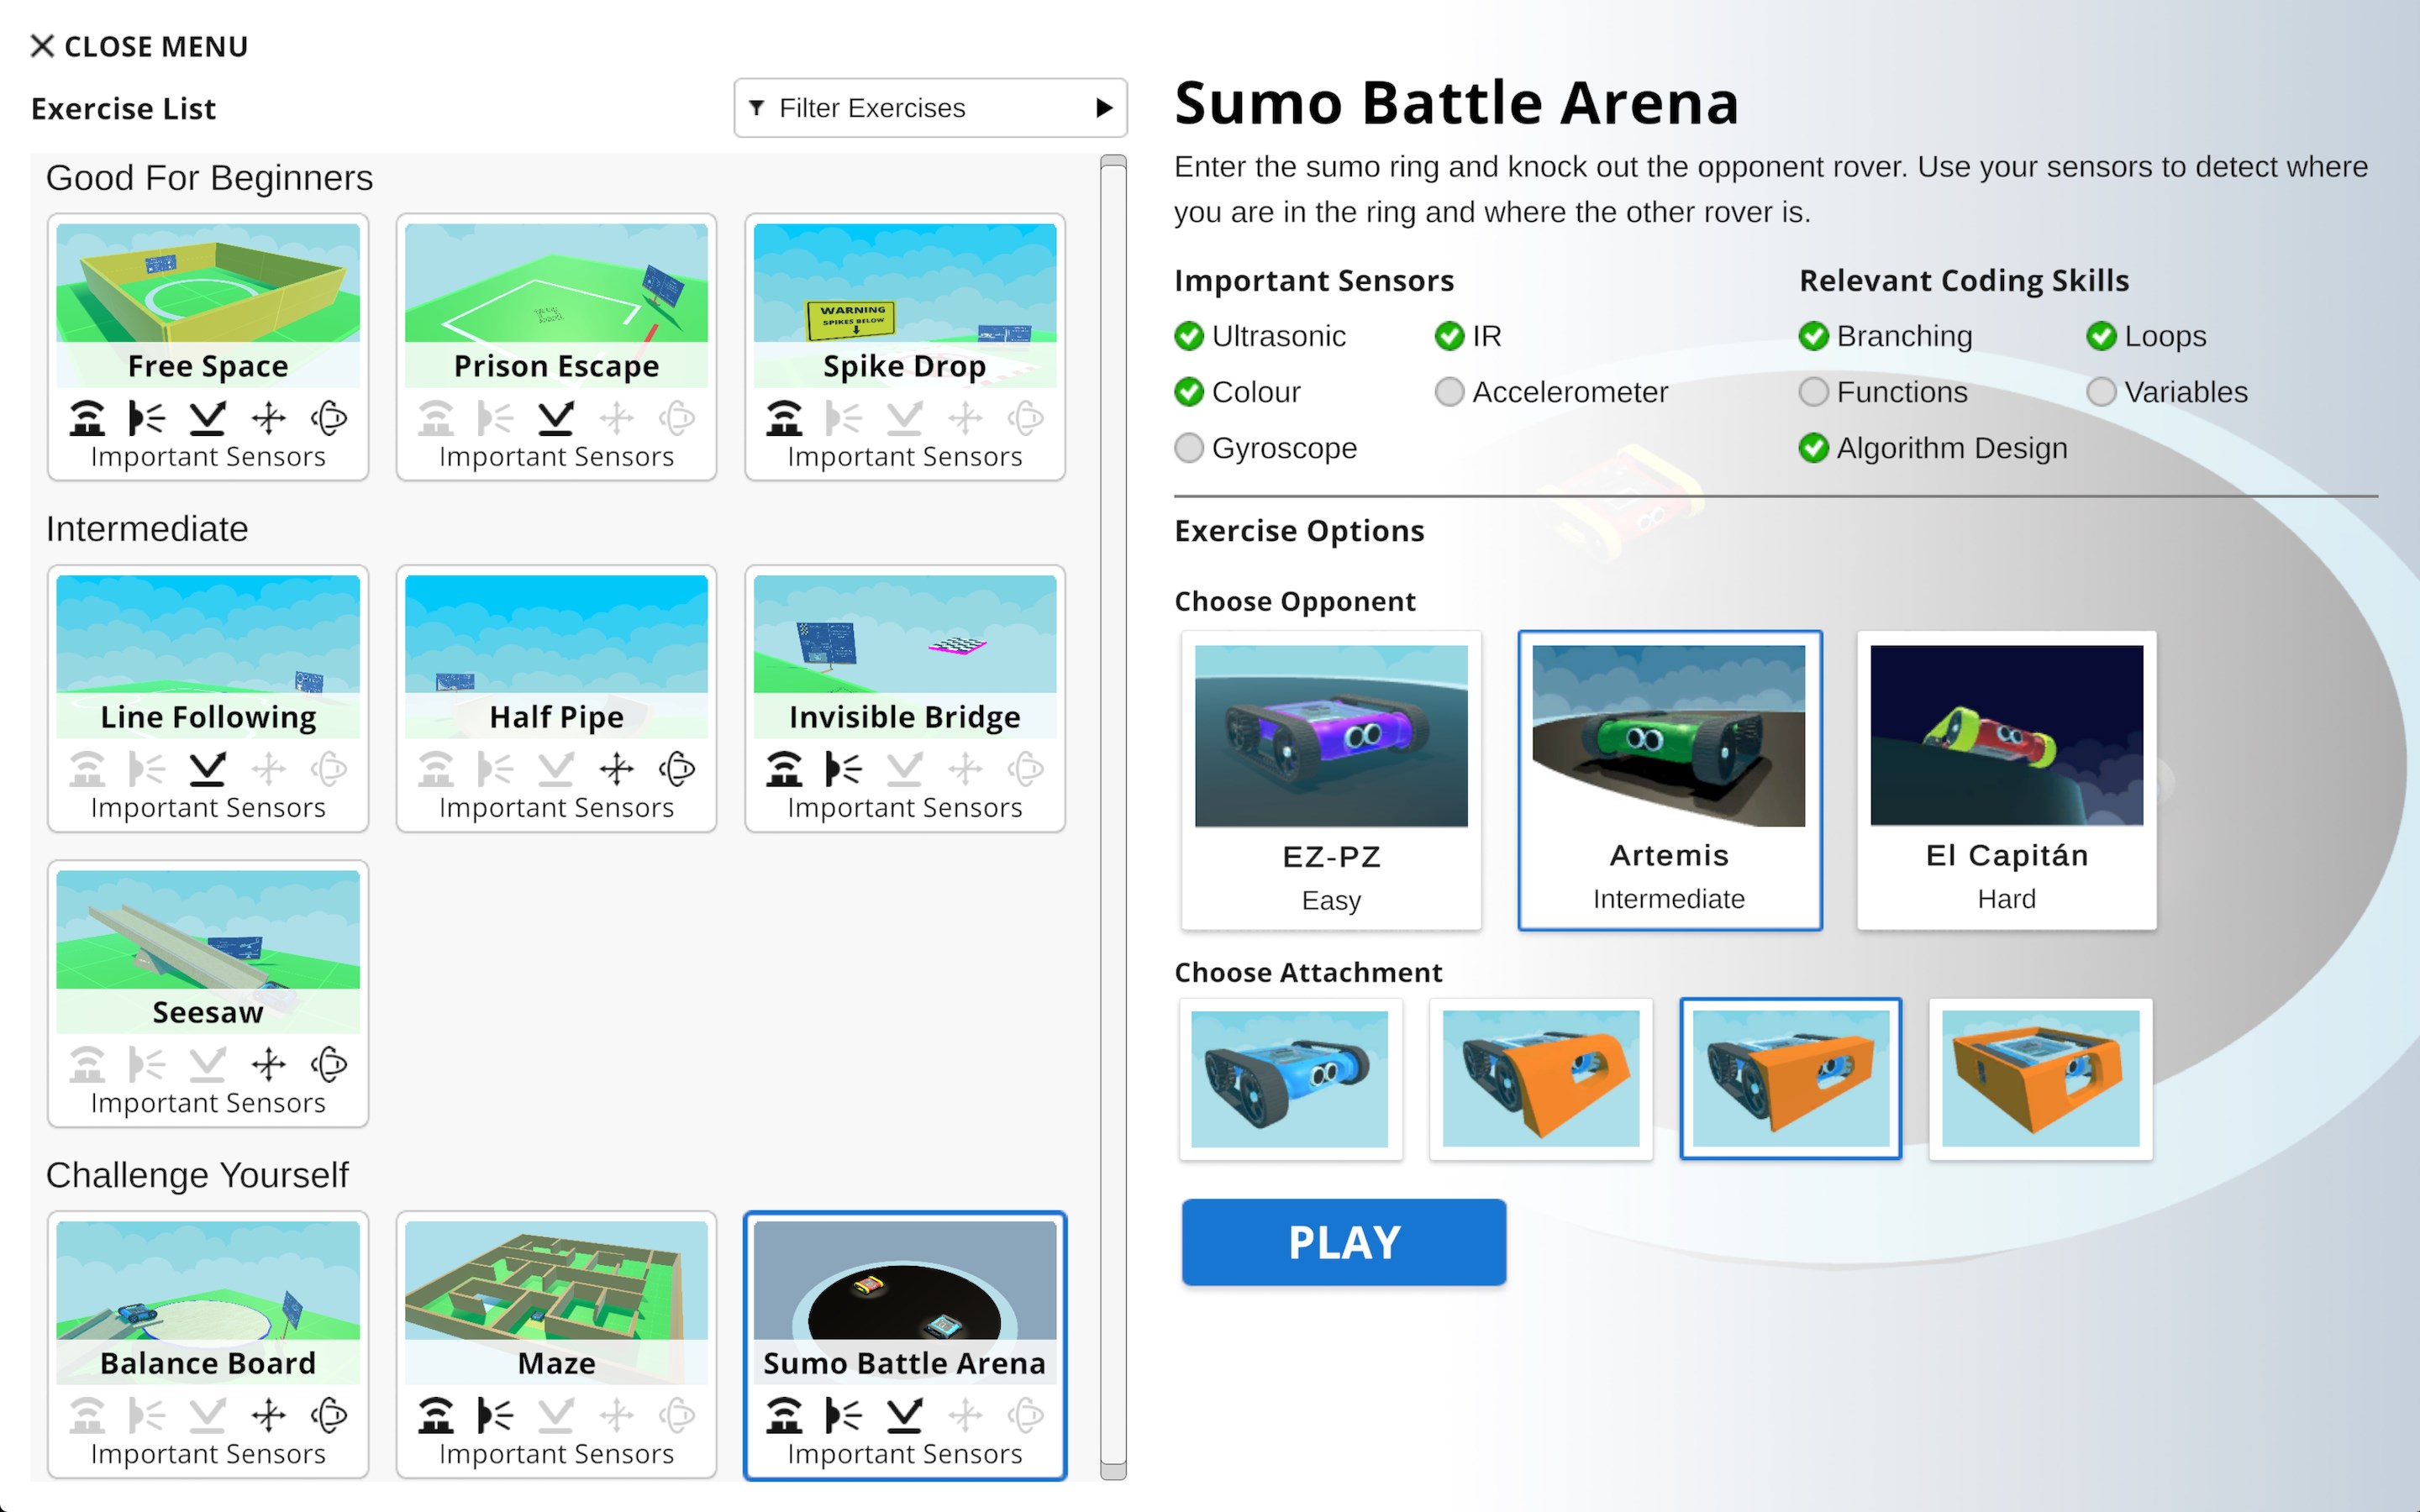Click CLOSE MENU at top left
The width and height of the screenshot is (2420, 1512).
click(x=139, y=46)
